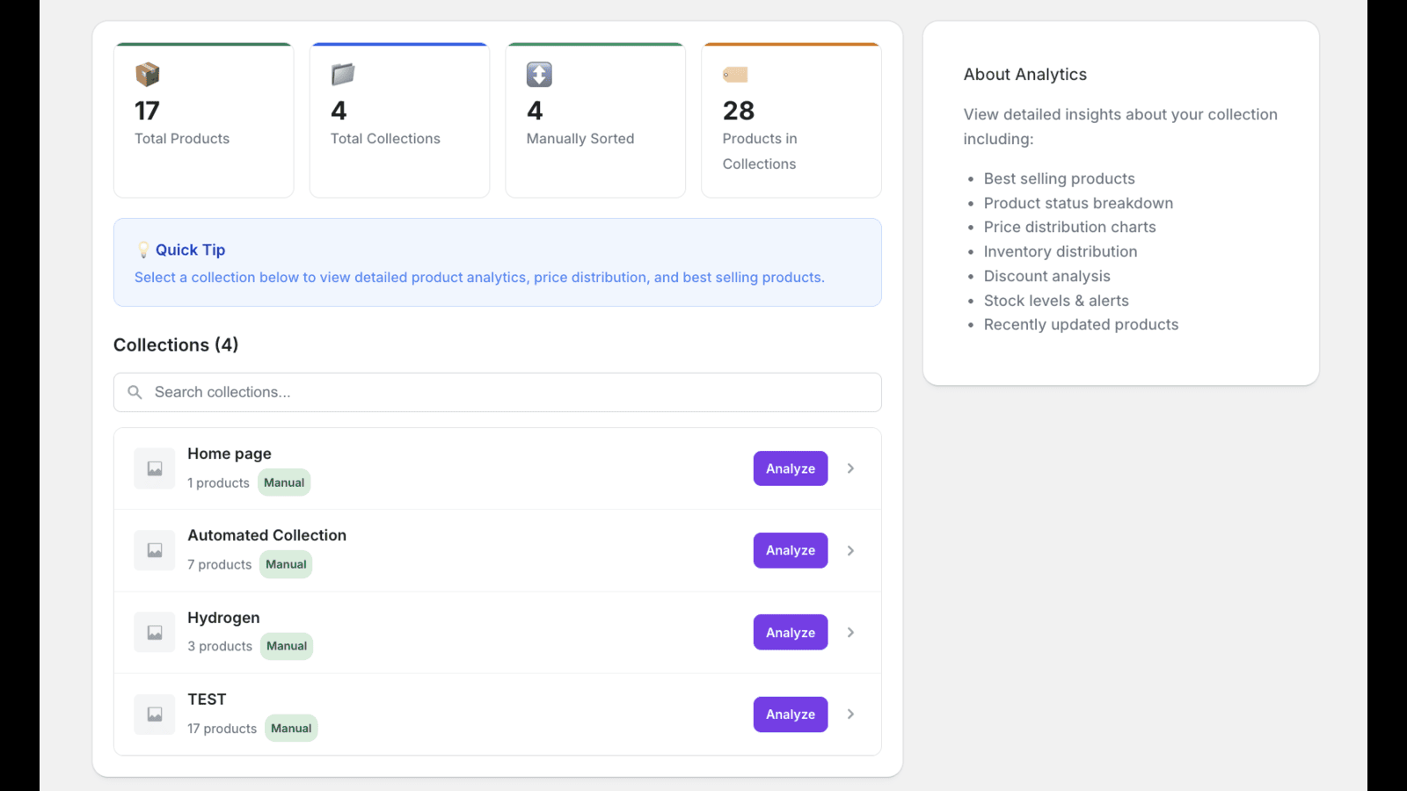Screen dimensions: 1407x791
Task: Analyze the Hydrogen collection
Action: point(790,632)
